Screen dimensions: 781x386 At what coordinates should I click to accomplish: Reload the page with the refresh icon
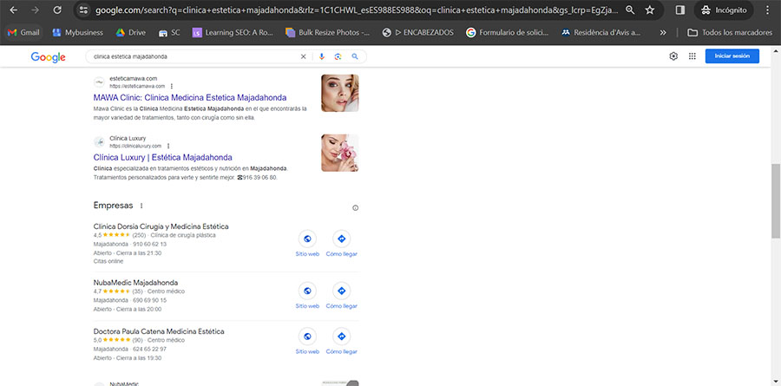(x=57, y=10)
